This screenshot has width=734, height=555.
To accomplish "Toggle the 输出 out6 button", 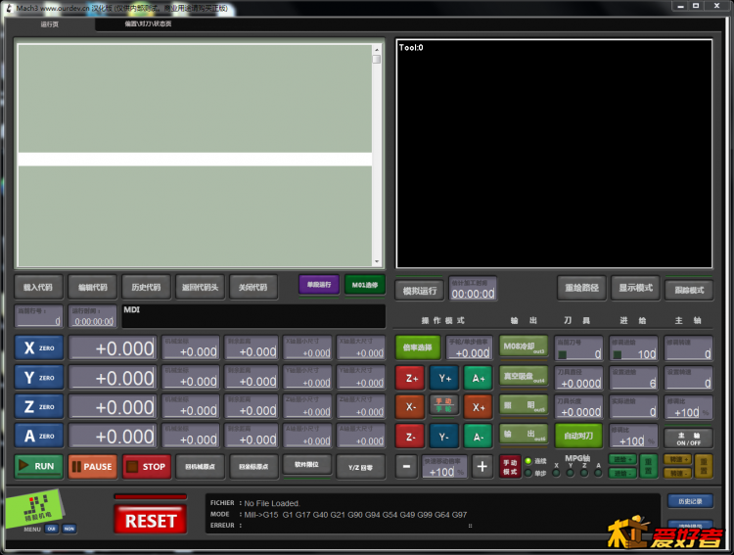I will point(524,435).
